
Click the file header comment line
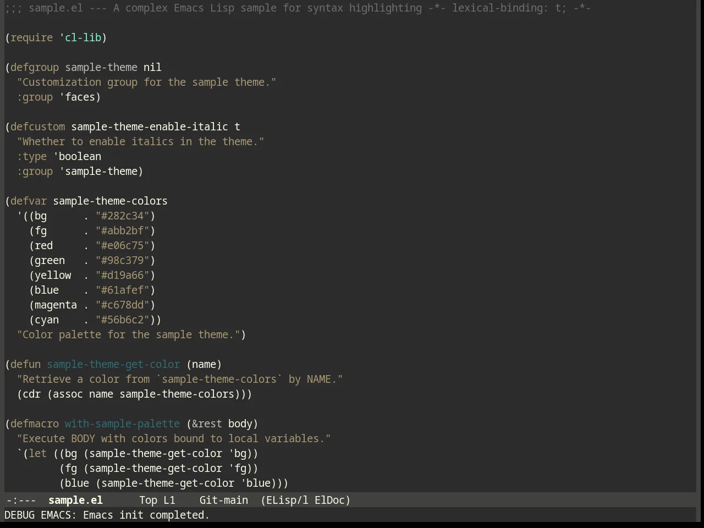(x=298, y=8)
